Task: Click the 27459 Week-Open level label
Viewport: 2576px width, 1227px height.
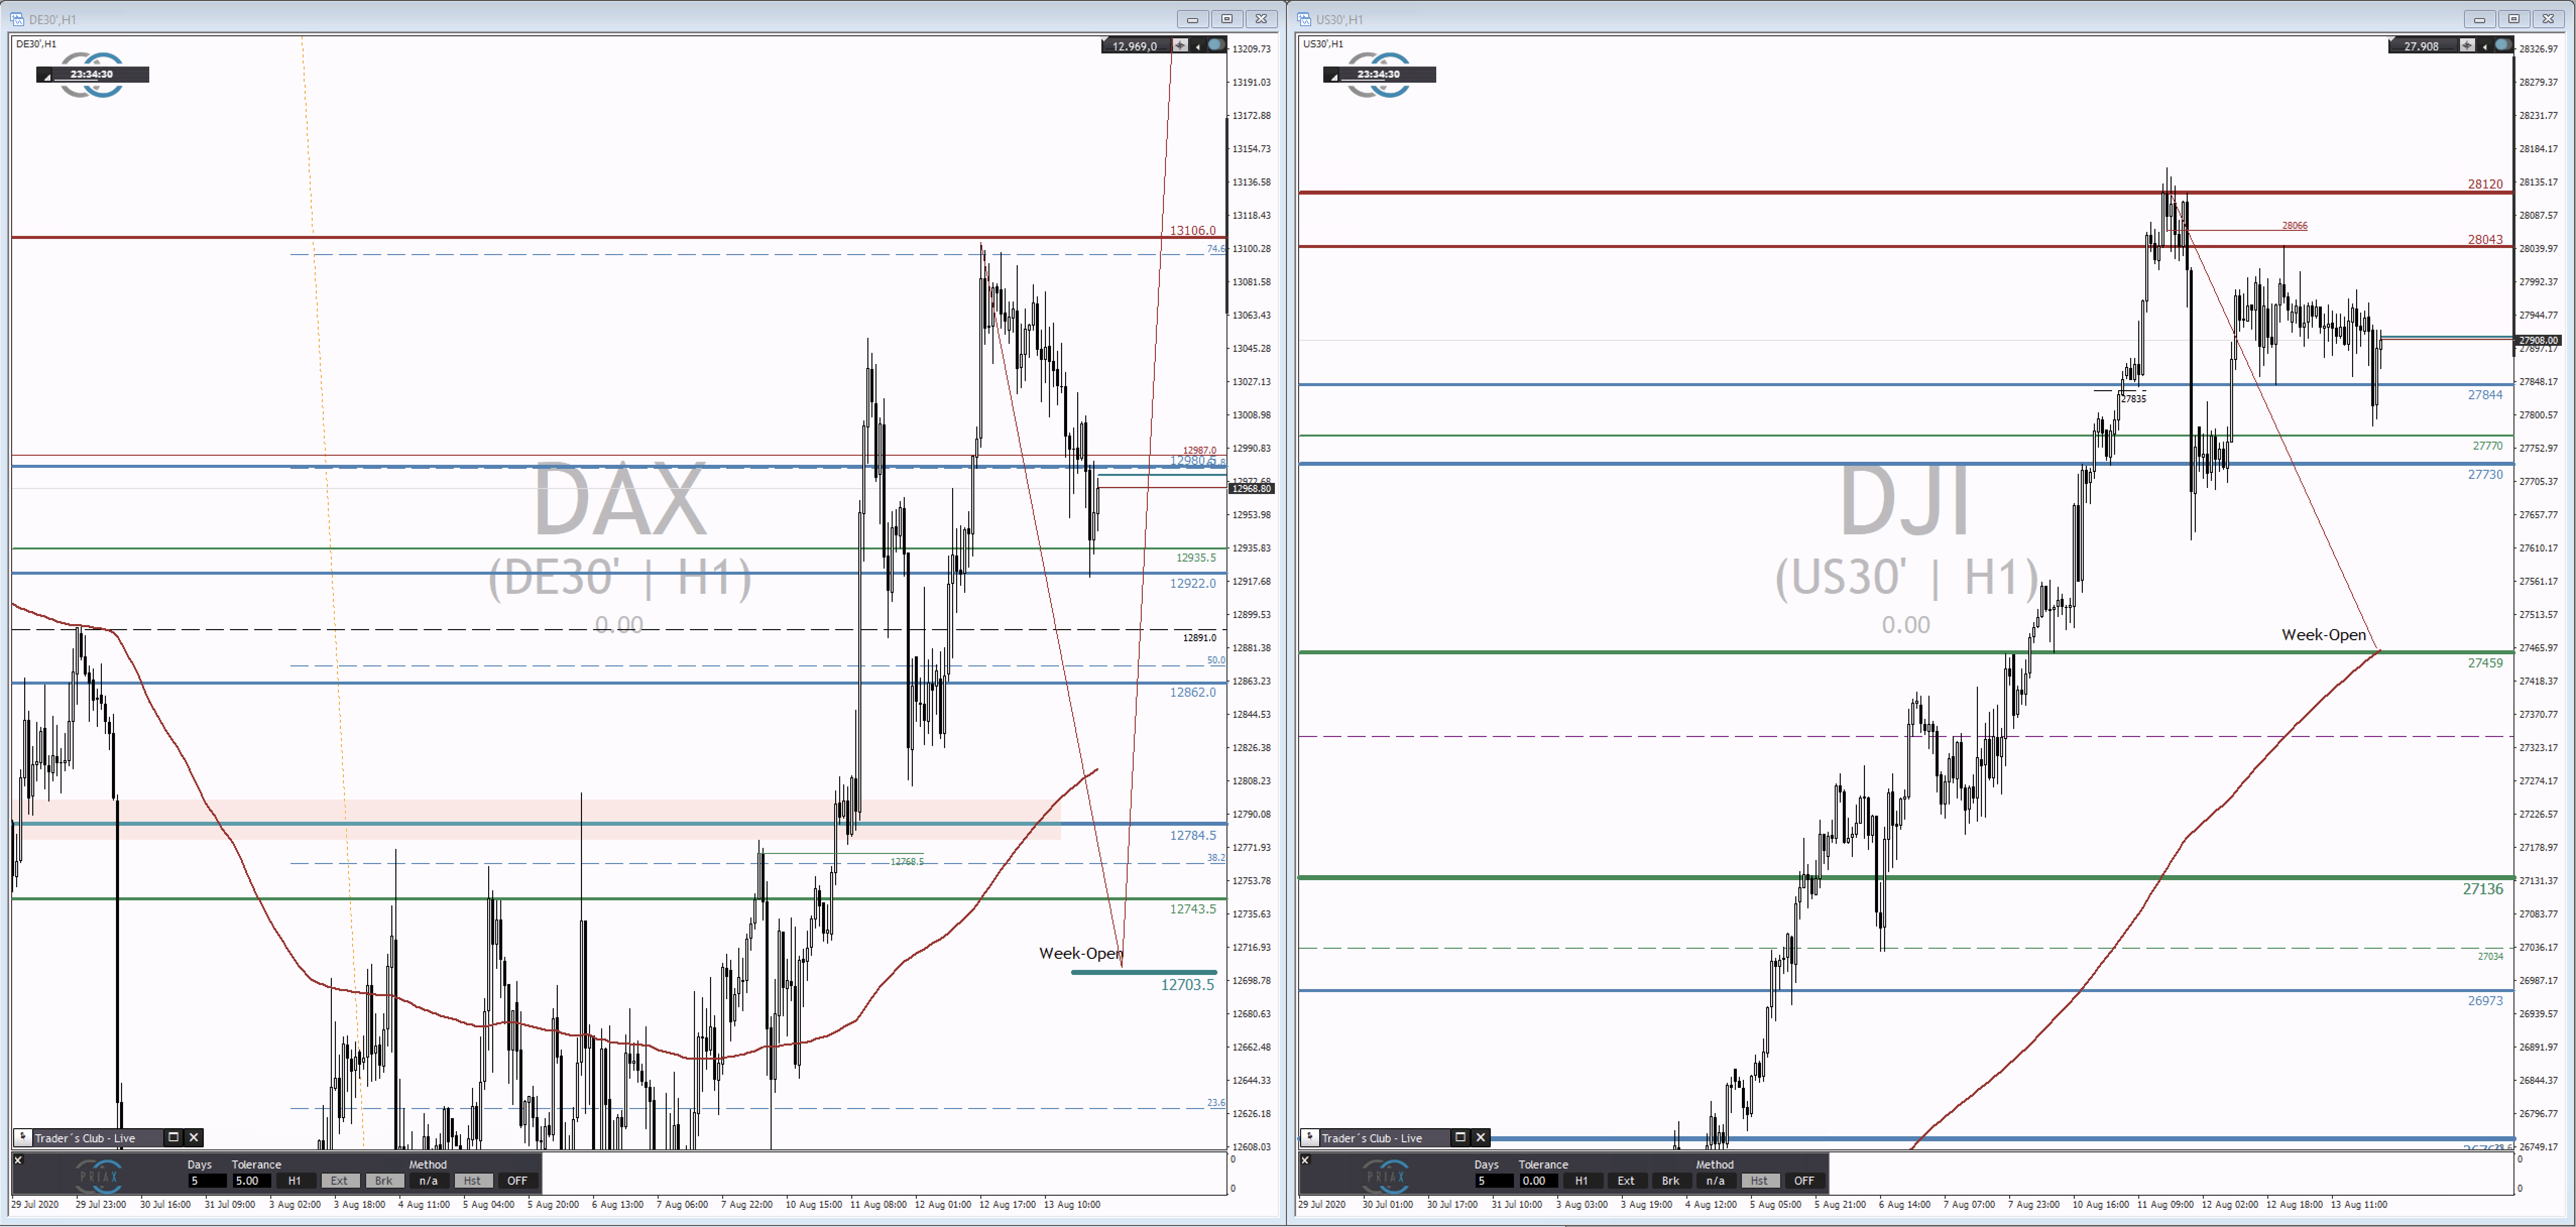Action: pyautogui.click(x=2485, y=663)
